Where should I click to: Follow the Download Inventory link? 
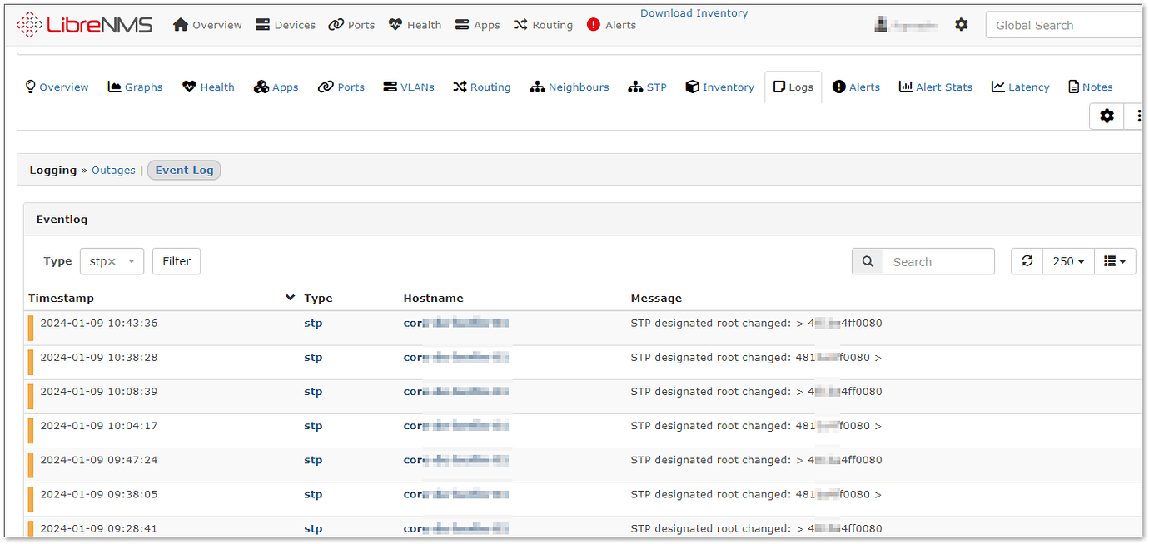(x=694, y=12)
